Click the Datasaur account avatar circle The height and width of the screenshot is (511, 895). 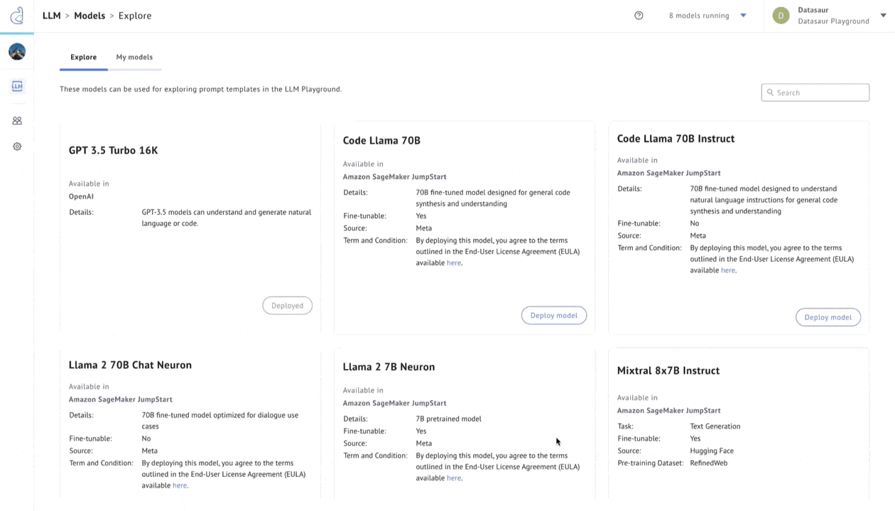click(781, 16)
